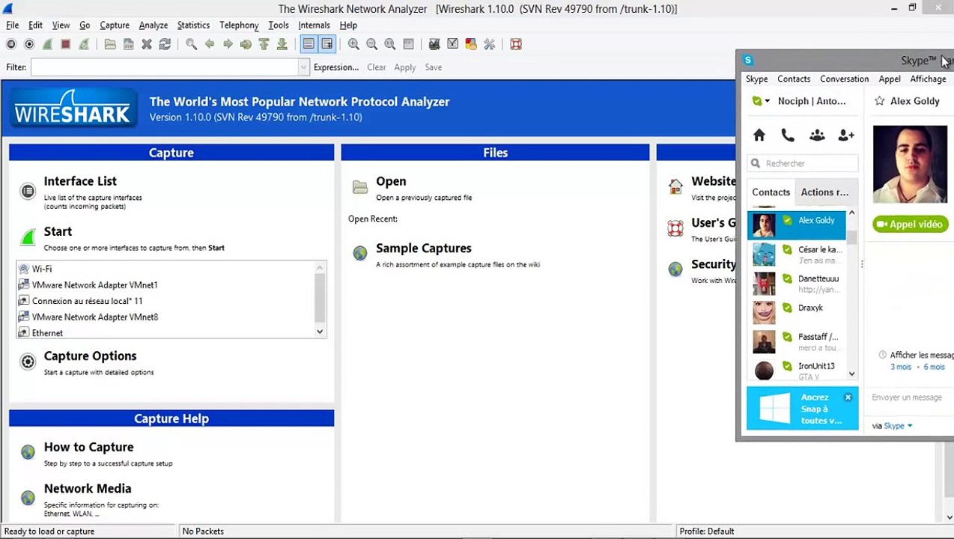
Task: Open Wireshark Analyze menu
Action: pos(154,25)
